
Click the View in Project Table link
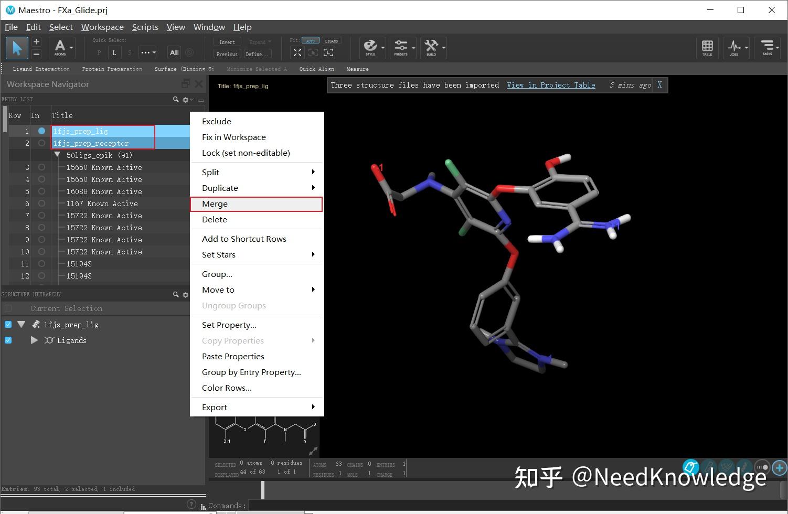(x=551, y=85)
